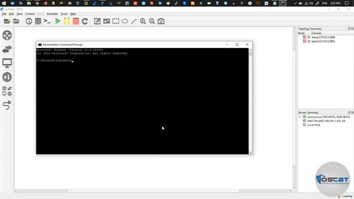
Task: Browse switches in the device sidebar
Action: point(7,49)
